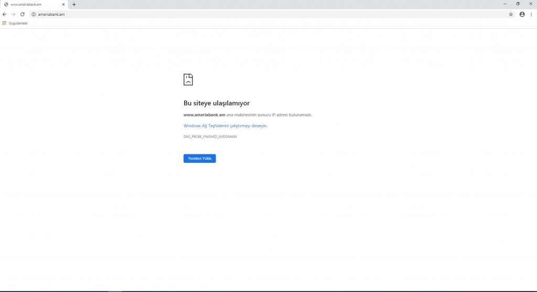537x292 pixels.
Task: Reload the page with the refresh icon
Action: (x=22, y=14)
